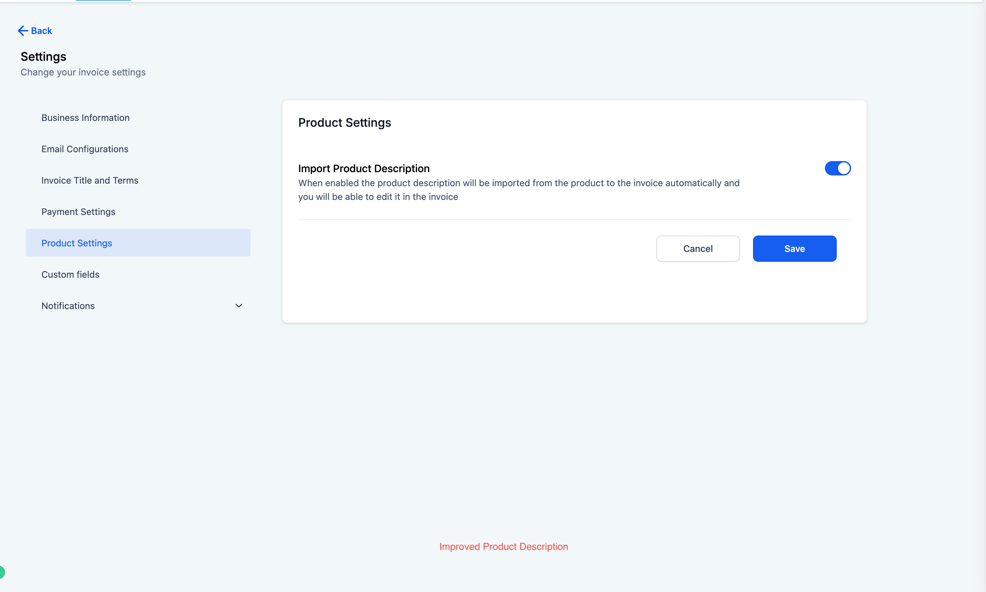The width and height of the screenshot is (986, 592).
Task: Click the Back arrow icon
Action: [23, 31]
